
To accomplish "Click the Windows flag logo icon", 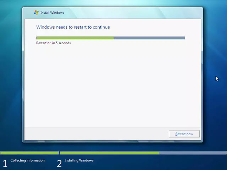I will coord(36,13).
